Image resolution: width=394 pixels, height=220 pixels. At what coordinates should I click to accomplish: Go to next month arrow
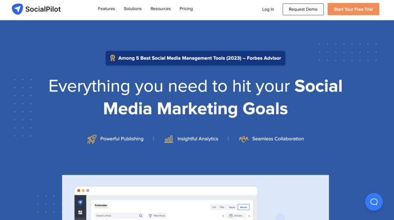coord(249,216)
